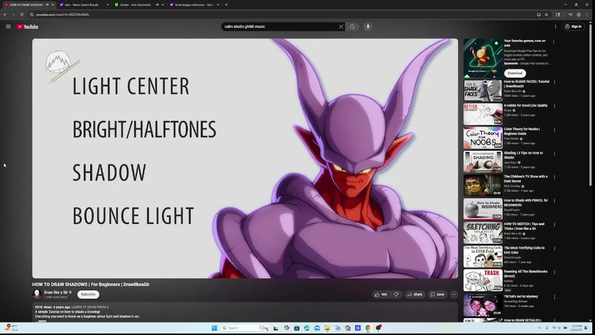This screenshot has width=595, height=335.
Task: Open YouTube settings three-dot menu
Action: click(x=555, y=27)
